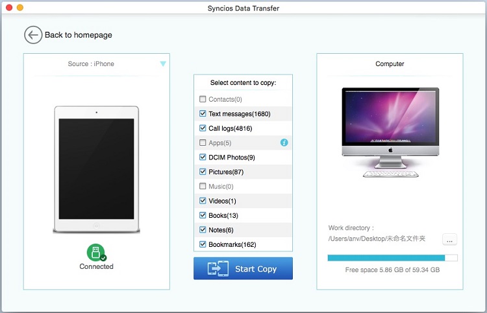
Task: Tick the Apps(5) checkbox
Action: [203, 143]
